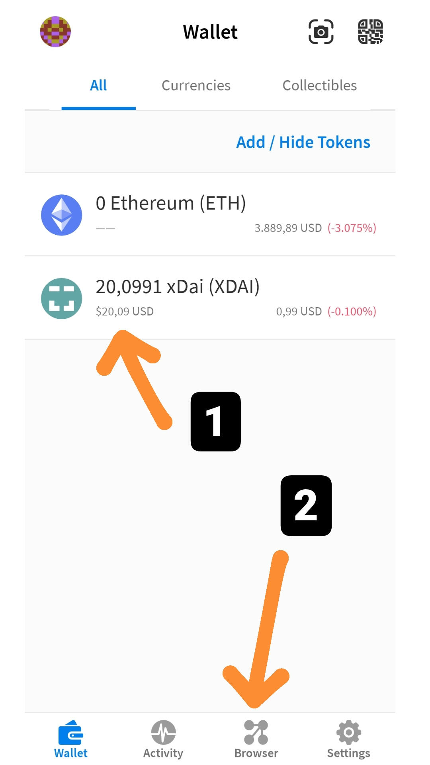The height and width of the screenshot is (765, 430).
Task: Tap the Settings label in bottom navigation
Action: coord(348,753)
